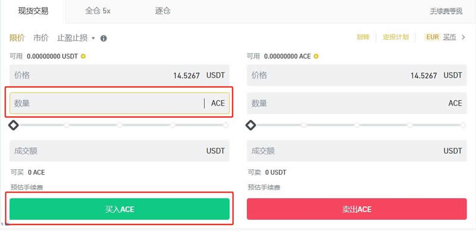
Task: Select the 市价 market order type
Action: [40, 38]
